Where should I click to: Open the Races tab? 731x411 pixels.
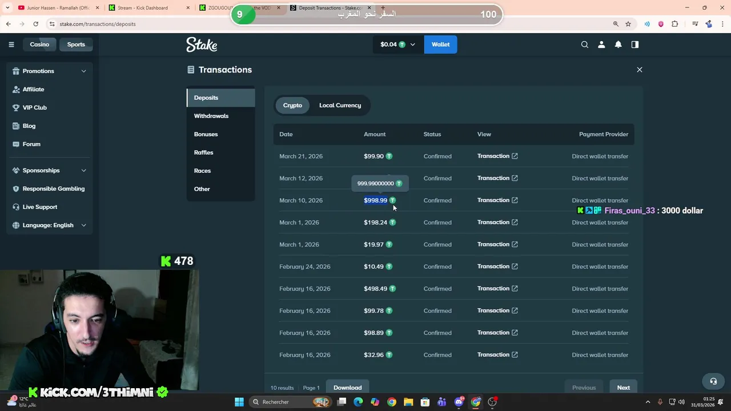221,171
